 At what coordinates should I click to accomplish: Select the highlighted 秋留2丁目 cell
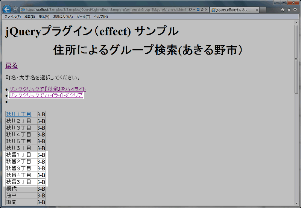coord(21,162)
